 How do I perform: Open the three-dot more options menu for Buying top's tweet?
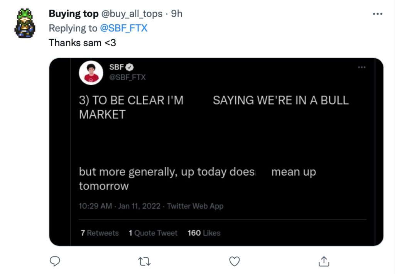pyautogui.click(x=378, y=14)
